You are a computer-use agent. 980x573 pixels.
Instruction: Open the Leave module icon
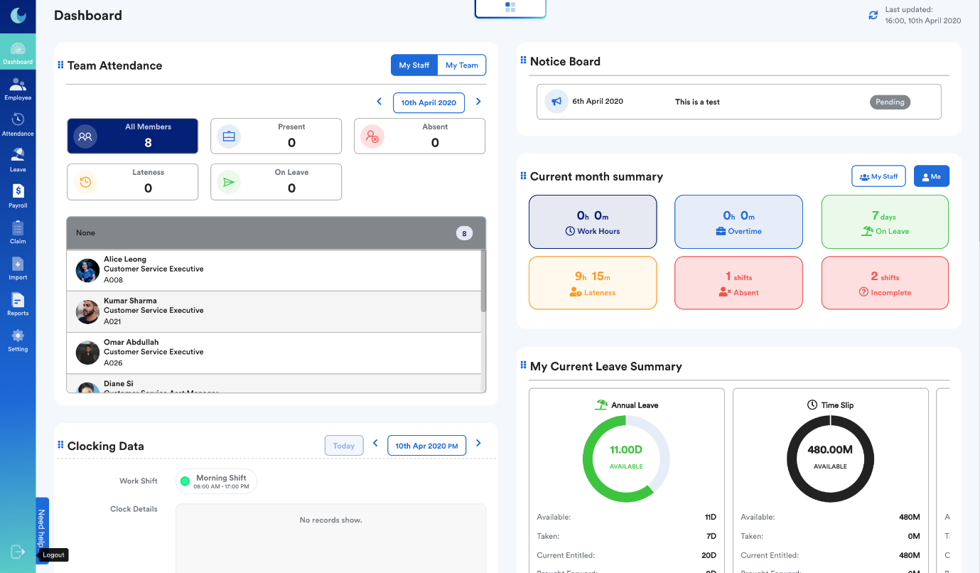coord(18,161)
